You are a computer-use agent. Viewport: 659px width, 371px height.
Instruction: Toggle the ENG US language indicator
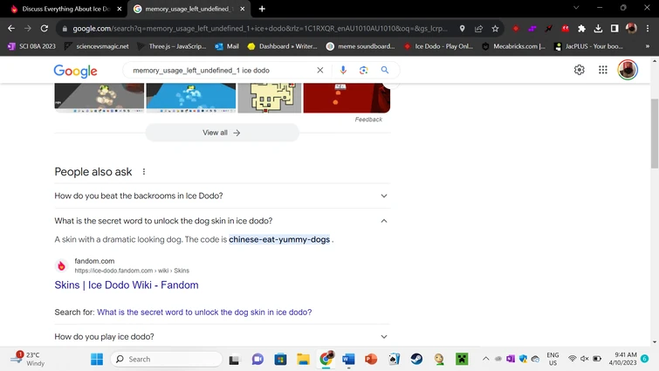tap(553, 359)
